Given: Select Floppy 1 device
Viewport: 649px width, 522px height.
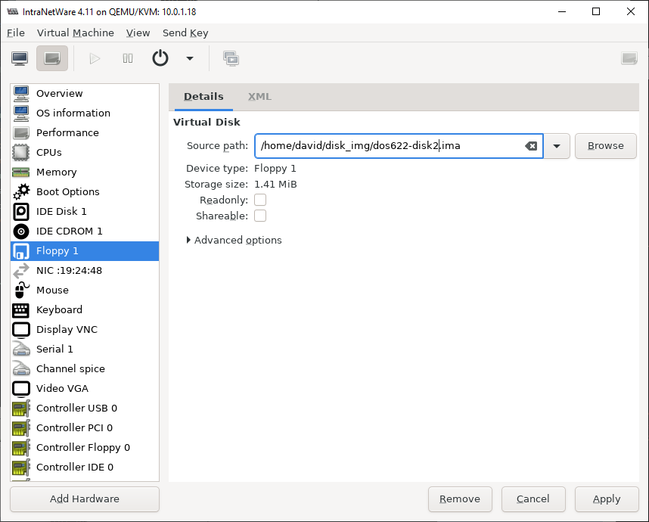Looking at the screenshot, I should tap(85, 251).
